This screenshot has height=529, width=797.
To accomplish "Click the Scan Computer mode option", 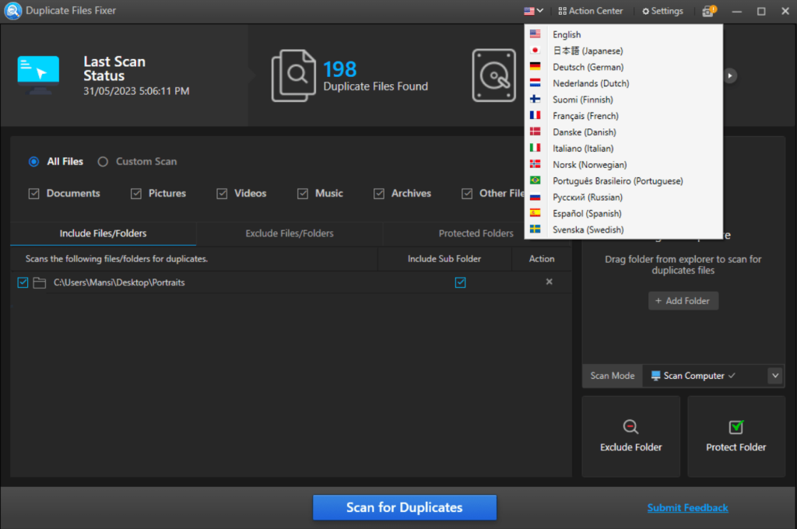I will click(x=693, y=376).
